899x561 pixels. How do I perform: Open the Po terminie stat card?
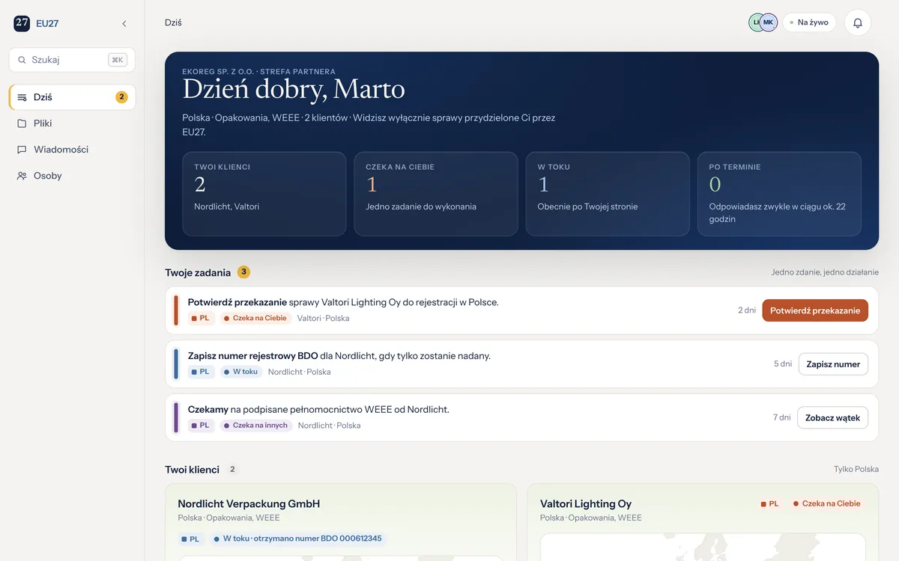779,194
